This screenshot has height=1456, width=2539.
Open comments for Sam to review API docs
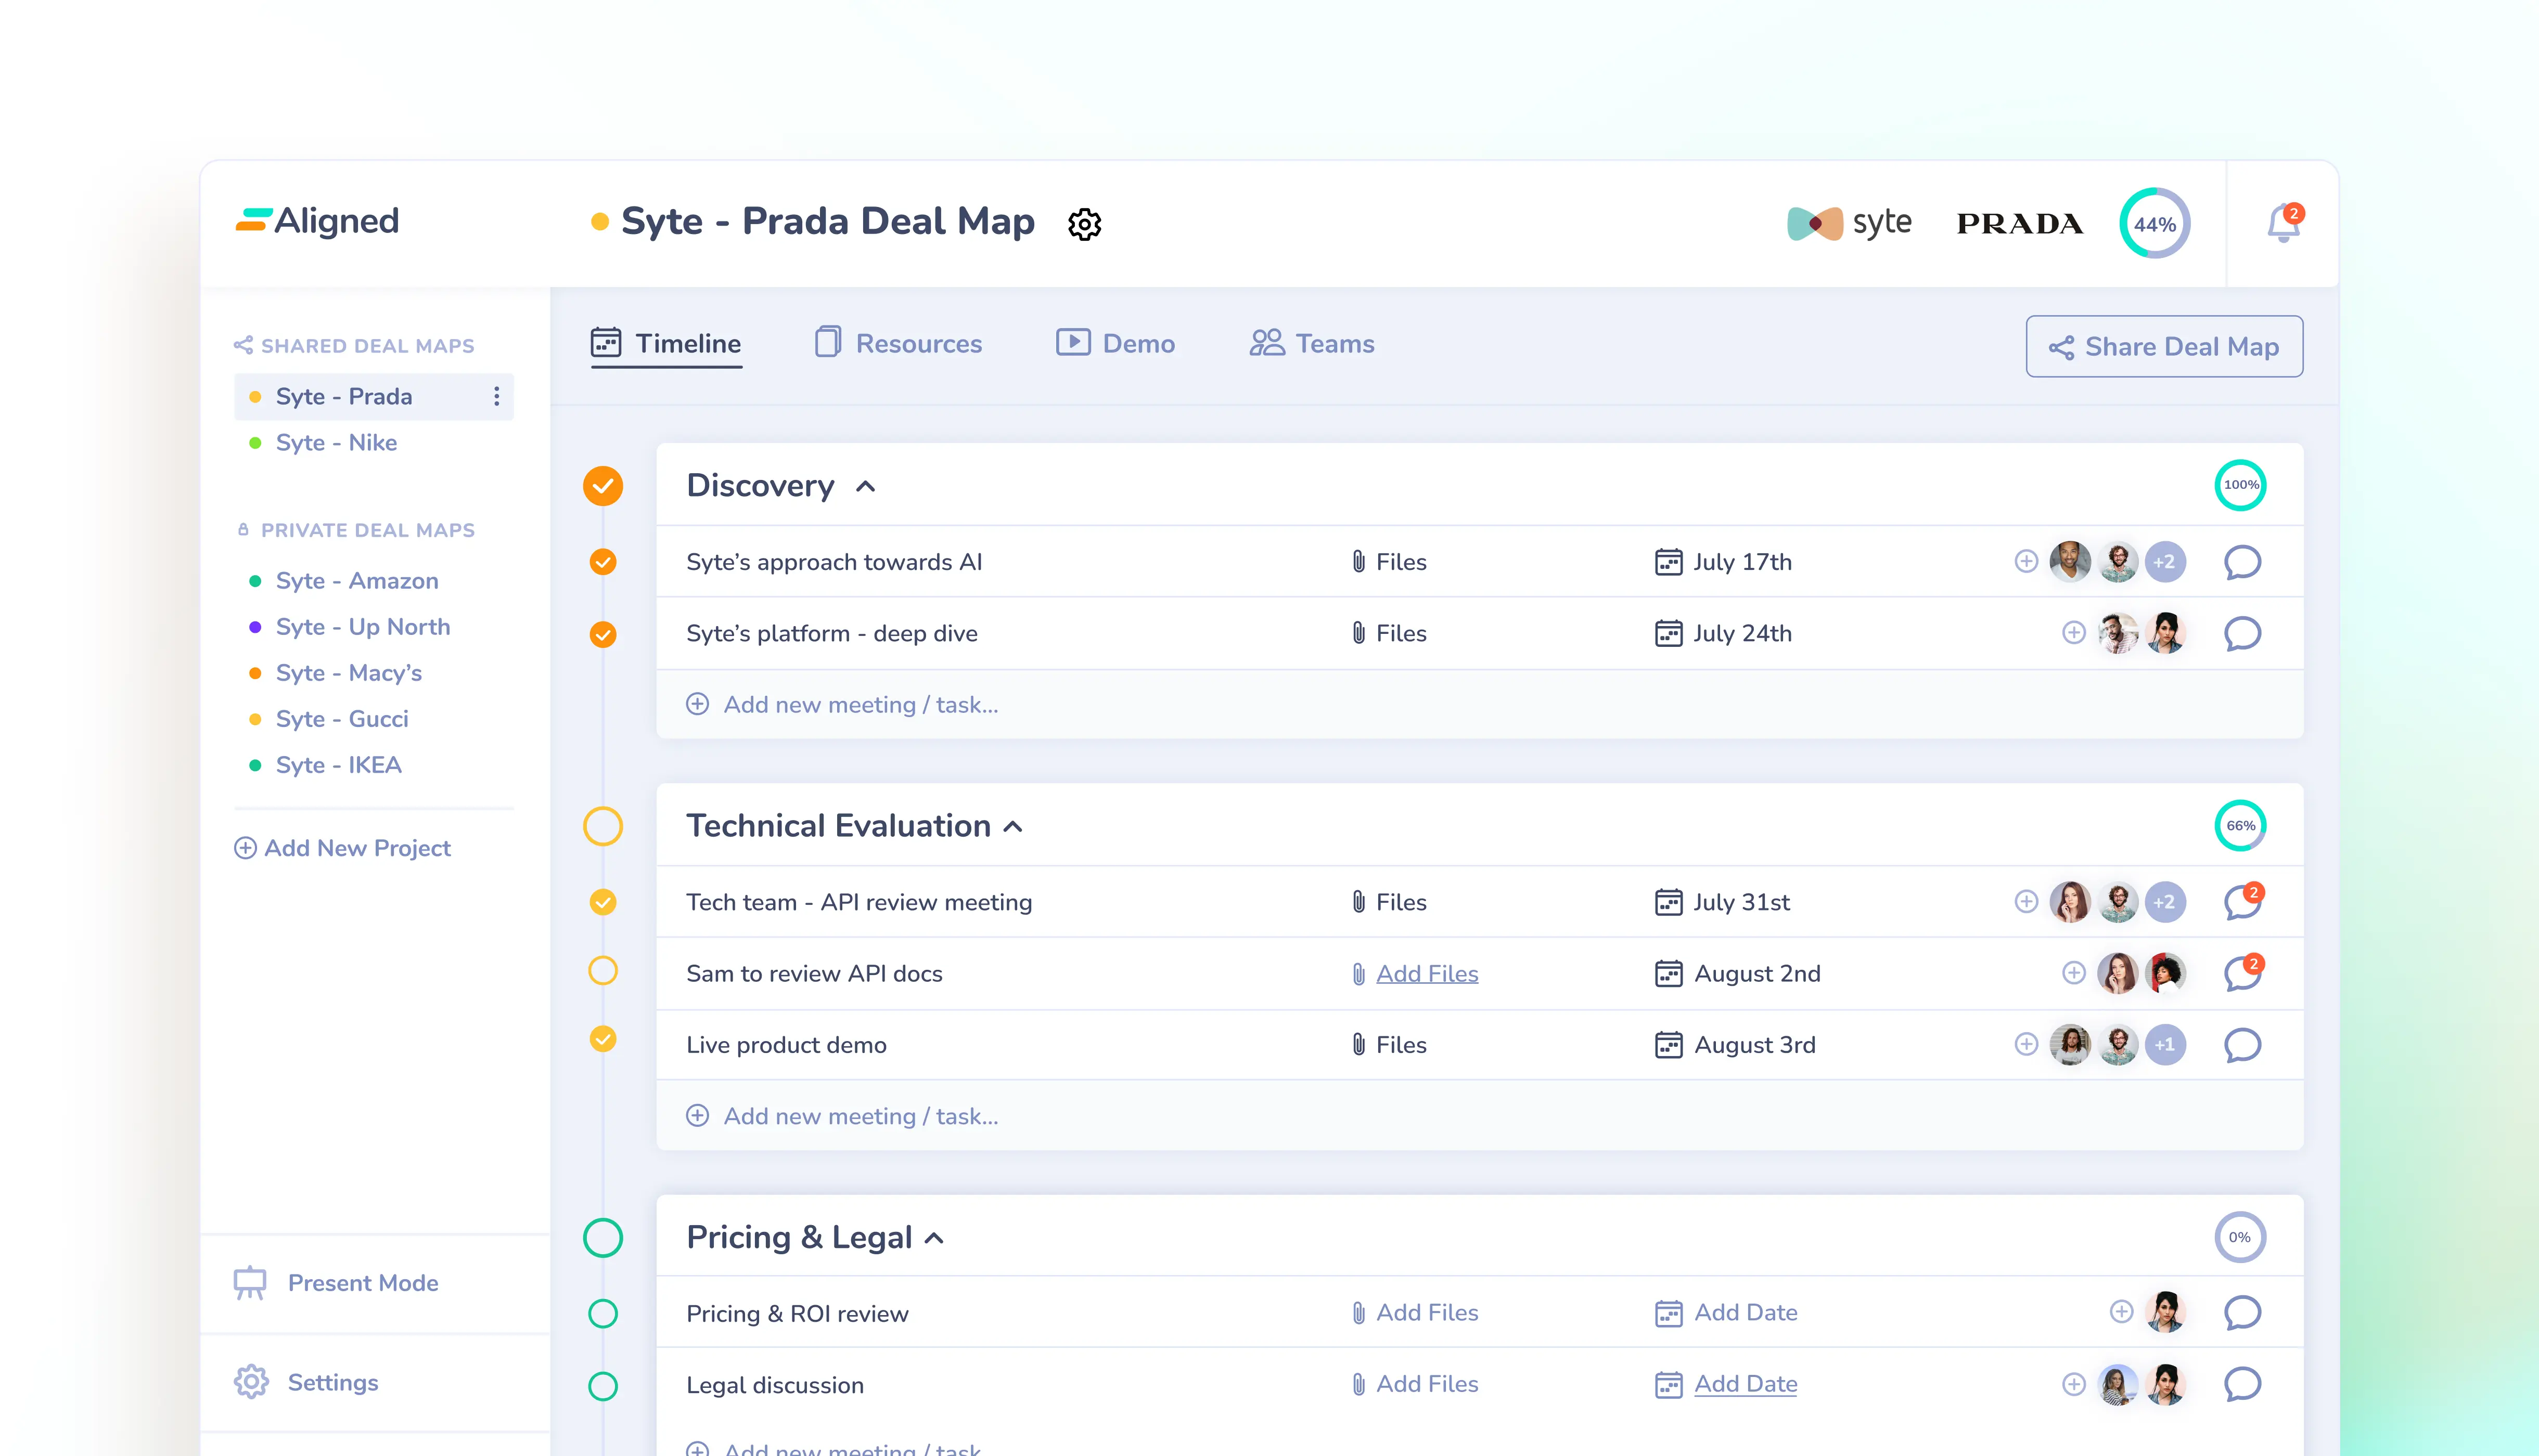2242,973
